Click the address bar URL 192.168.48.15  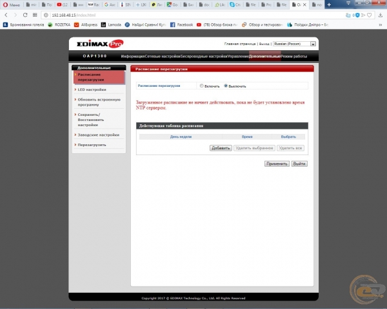coord(74,15)
